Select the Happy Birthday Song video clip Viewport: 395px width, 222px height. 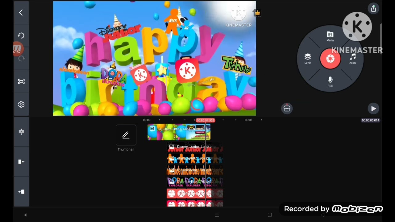179,132
